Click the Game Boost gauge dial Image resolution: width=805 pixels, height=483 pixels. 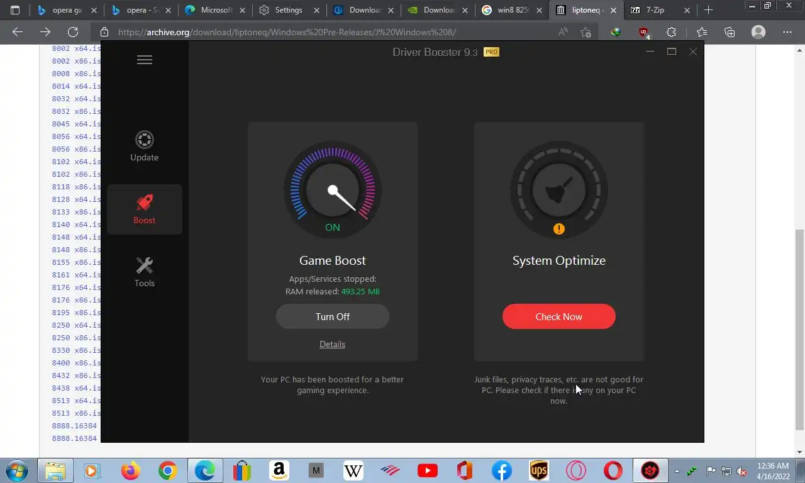point(333,190)
